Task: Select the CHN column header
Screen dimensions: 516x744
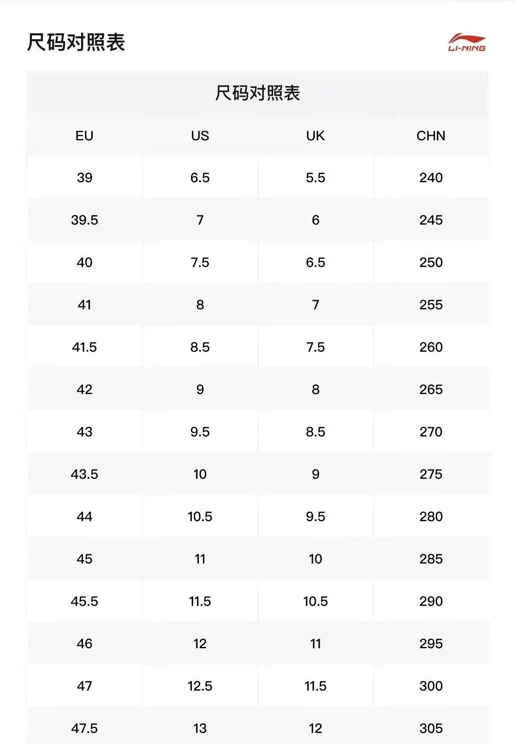Action: pos(431,135)
